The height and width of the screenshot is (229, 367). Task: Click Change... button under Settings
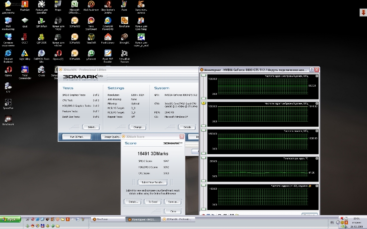(x=138, y=127)
